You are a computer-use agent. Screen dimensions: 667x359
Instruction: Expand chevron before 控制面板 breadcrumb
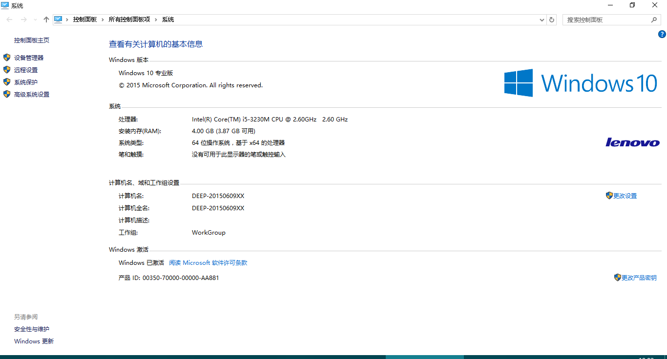tap(67, 20)
